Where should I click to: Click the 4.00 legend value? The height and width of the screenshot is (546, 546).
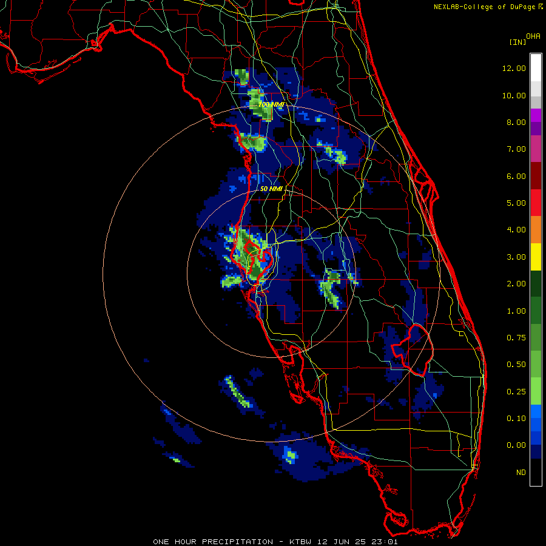click(516, 230)
